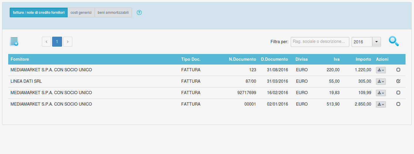Click page 1 pagination button
This screenshot has width=414, height=154.
(57, 42)
